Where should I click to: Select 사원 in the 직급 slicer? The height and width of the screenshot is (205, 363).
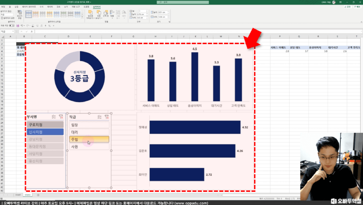coord(89,147)
